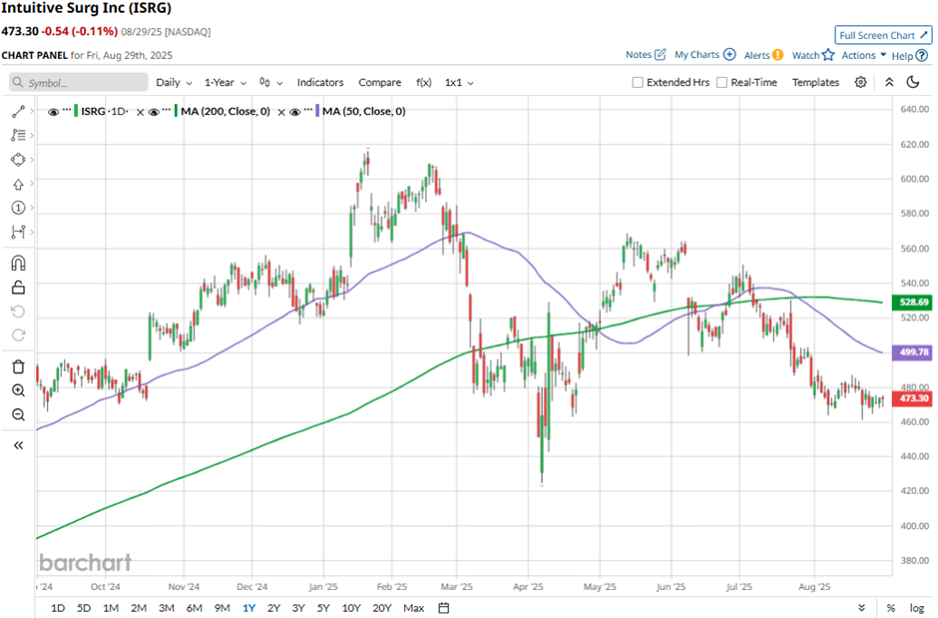Redo the last chart action
The width and height of the screenshot is (938, 618).
(x=18, y=335)
